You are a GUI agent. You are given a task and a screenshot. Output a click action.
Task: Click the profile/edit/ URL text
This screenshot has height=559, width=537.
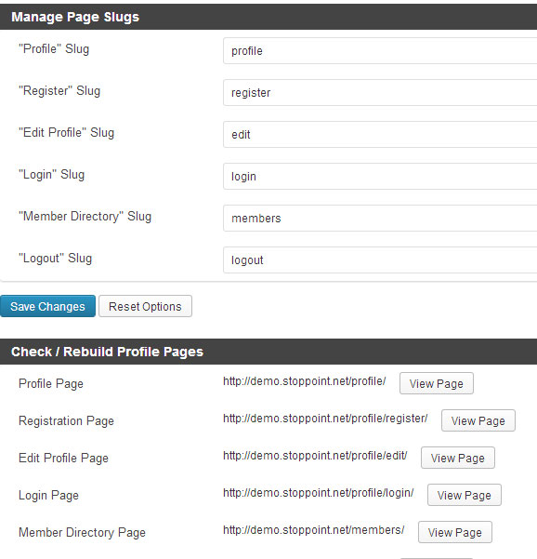[x=315, y=456]
